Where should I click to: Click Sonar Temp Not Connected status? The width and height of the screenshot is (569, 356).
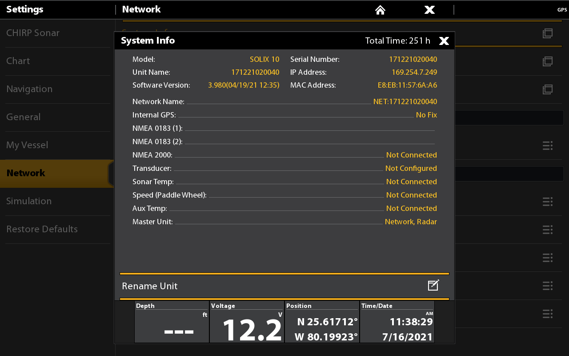point(412,182)
